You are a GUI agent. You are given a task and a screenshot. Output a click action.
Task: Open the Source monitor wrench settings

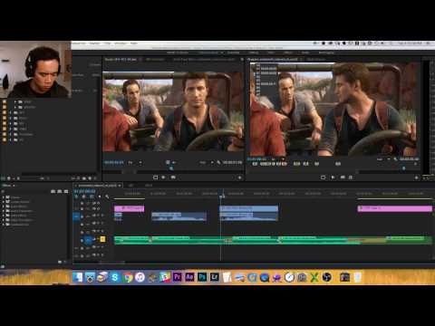[x=218, y=162]
